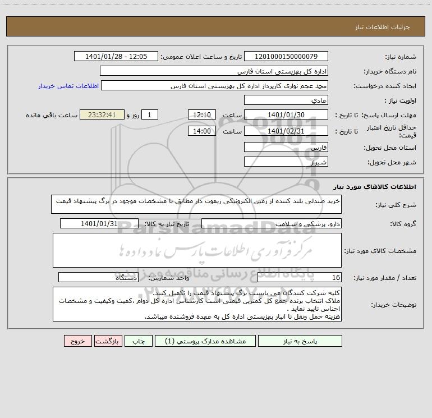Open اطلاعات تماس خریدار link
The width and height of the screenshot is (432, 418).
tap(68, 86)
